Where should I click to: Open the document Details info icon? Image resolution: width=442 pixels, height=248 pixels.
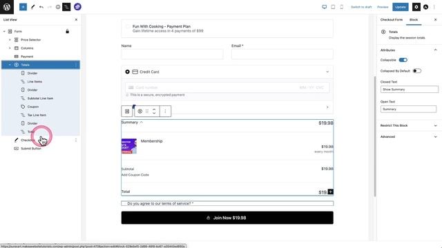click(58, 7)
